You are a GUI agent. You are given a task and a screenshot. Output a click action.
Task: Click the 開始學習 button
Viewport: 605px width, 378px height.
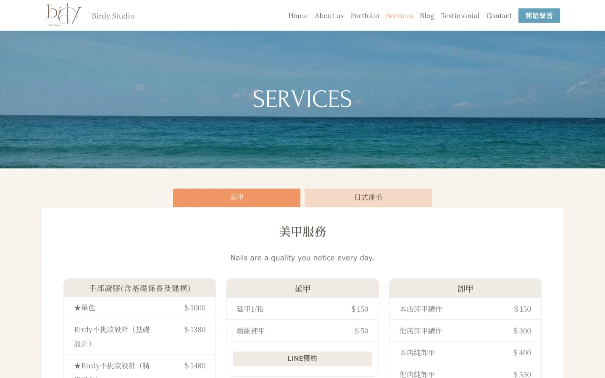[539, 16]
